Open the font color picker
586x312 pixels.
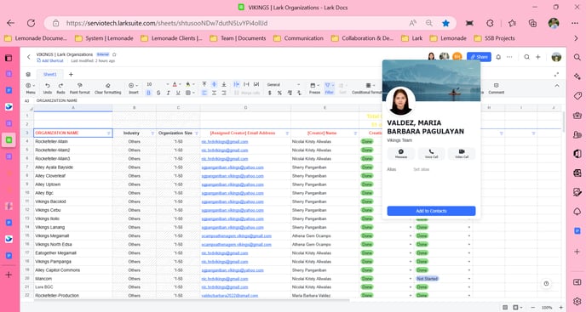[176, 85]
